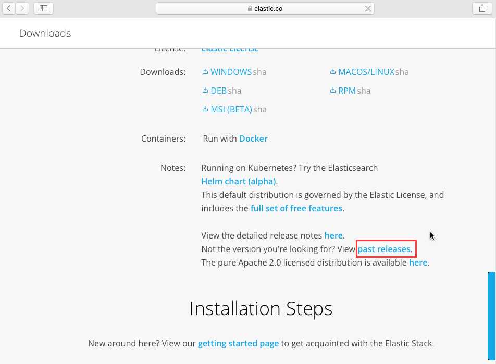Open Apache 2.0 distribution 'here' link
The width and height of the screenshot is (496, 364).
[418, 263]
